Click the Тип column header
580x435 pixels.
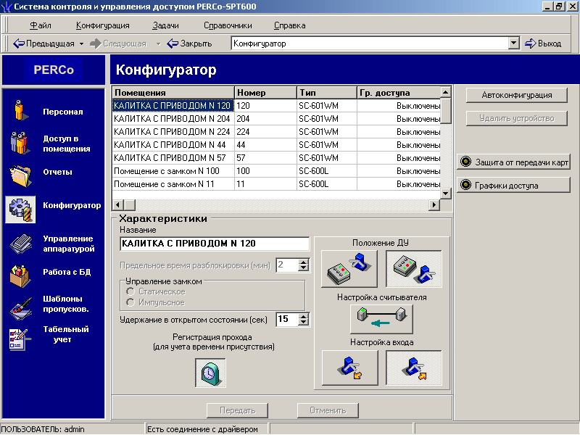pos(327,93)
